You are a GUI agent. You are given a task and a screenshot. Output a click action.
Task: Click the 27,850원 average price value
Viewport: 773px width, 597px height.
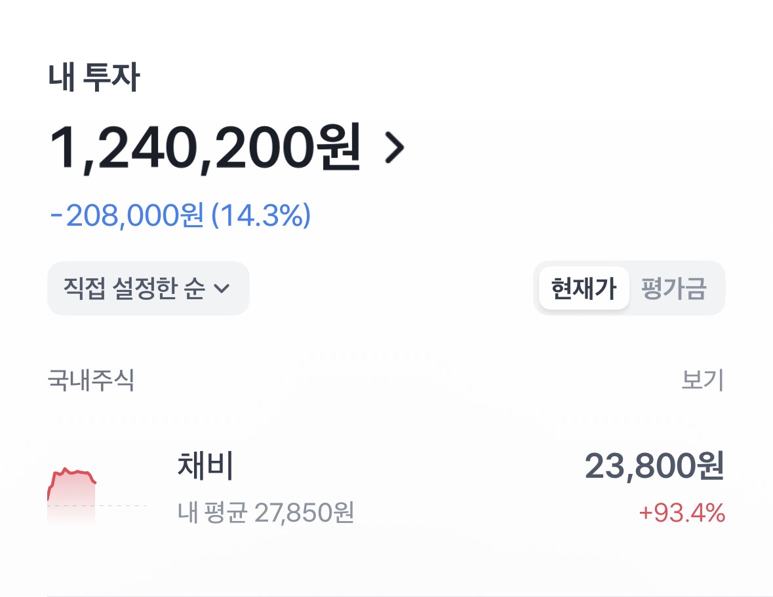coord(304,513)
